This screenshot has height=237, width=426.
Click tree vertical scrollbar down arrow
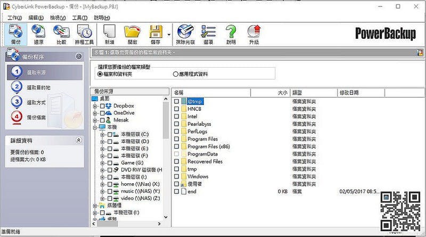166,217
